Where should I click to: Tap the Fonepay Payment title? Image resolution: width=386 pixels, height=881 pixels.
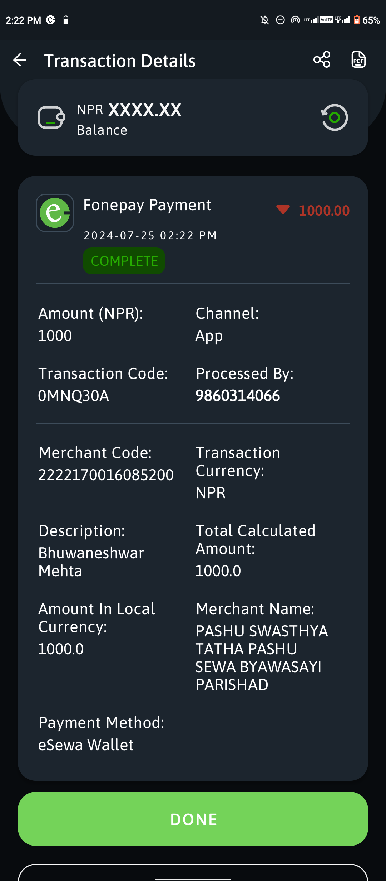pyautogui.click(x=147, y=205)
